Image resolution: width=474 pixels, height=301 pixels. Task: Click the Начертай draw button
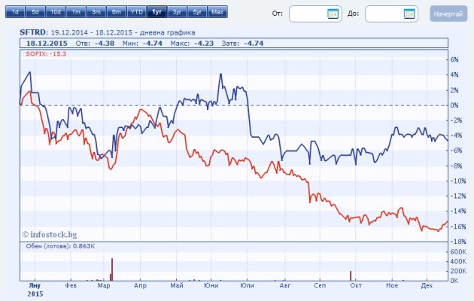click(x=448, y=14)
